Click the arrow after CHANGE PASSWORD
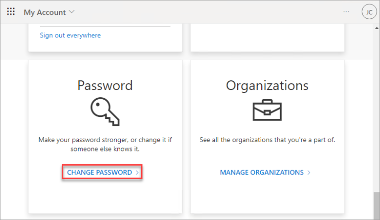This screenshot has width=380, height=220. click(137, 173)
